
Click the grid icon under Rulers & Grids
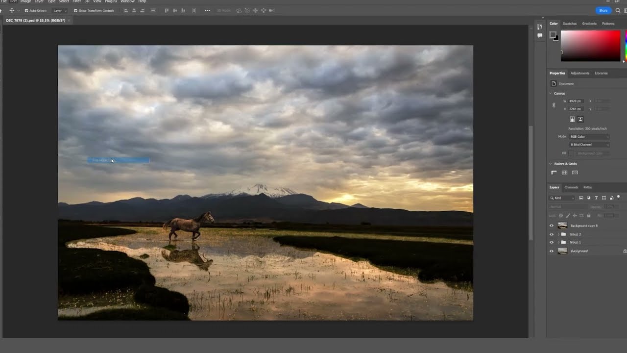(564, 173)
